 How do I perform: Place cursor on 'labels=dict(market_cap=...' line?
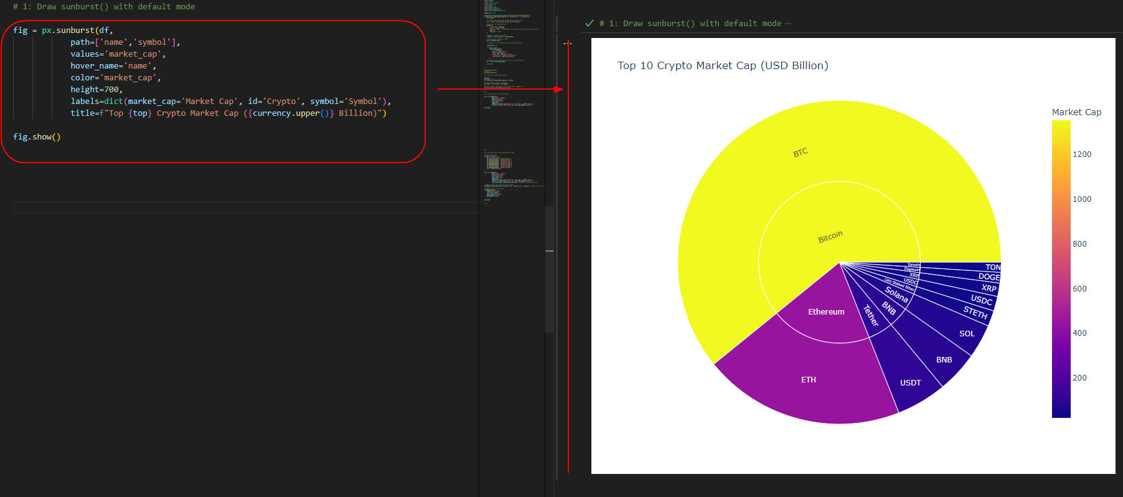click(x=230, y=102)
